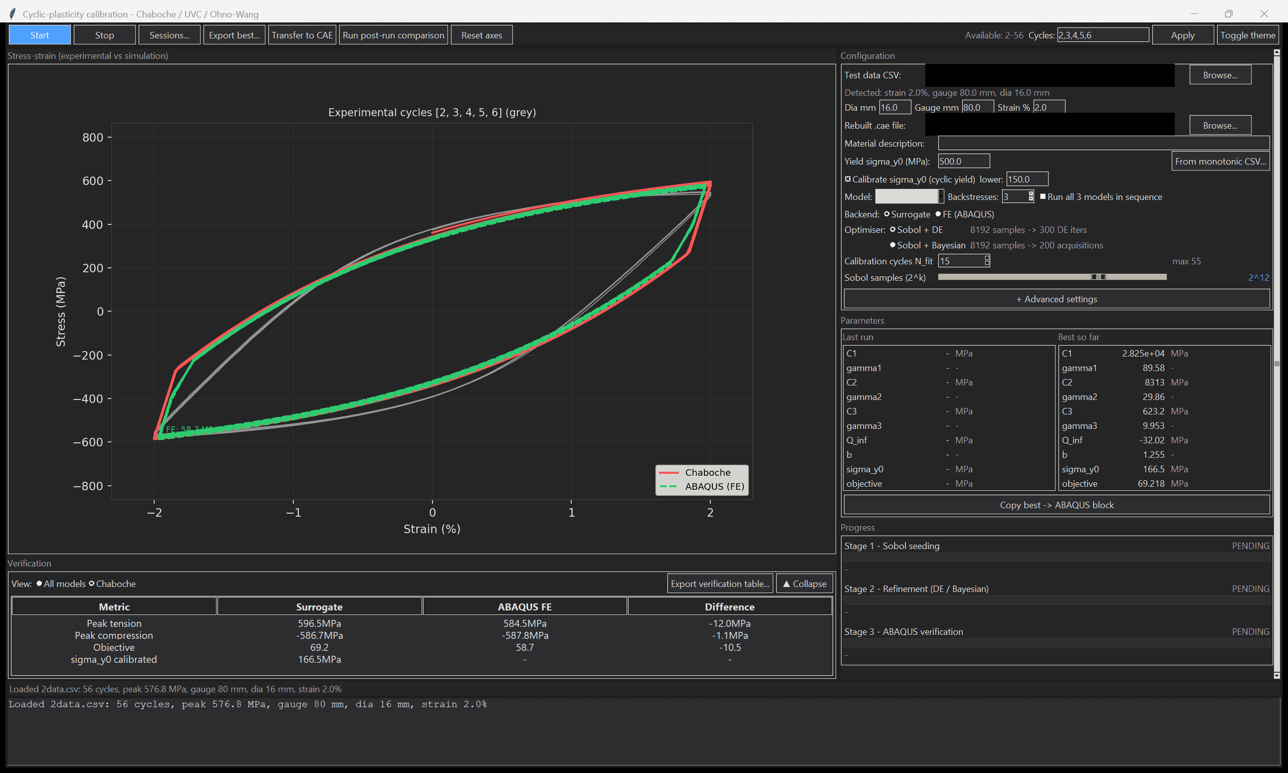Screen dimensions: 1288x773
Task: Reset the plot axes
Action: 481,35
